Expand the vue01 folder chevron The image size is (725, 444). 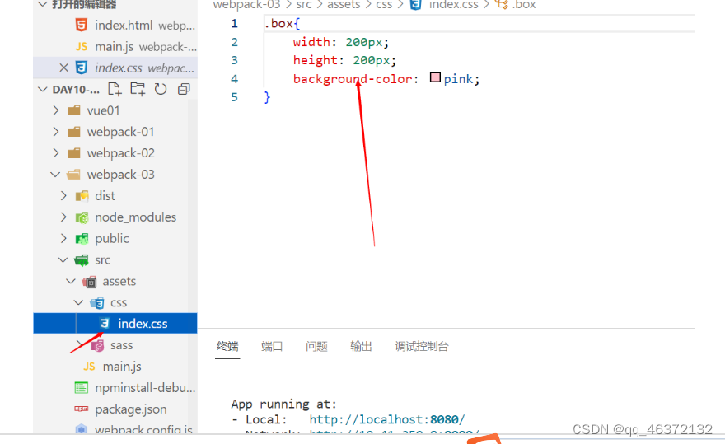pos(56,110)
